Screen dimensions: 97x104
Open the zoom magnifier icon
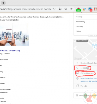coord(66,9)
